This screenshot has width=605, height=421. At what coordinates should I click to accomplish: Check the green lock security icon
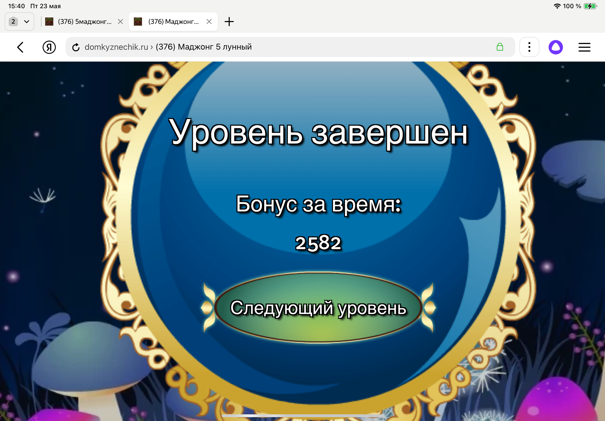(x=500, y=47)
